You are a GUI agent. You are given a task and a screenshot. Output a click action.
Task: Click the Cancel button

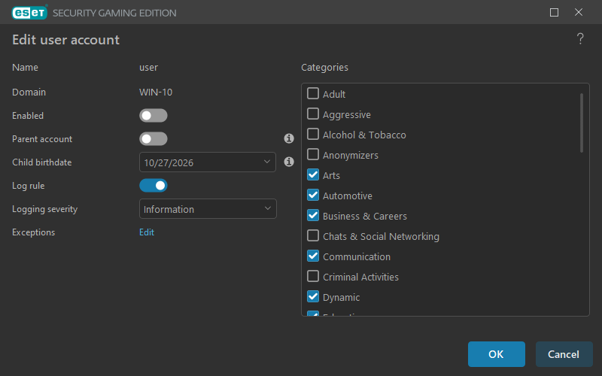tap(564, 354)
